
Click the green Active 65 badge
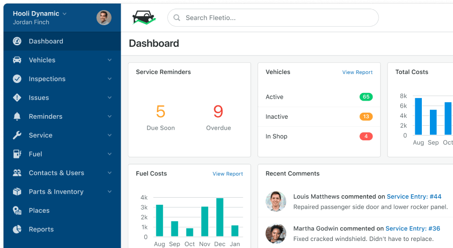[366, 97]
